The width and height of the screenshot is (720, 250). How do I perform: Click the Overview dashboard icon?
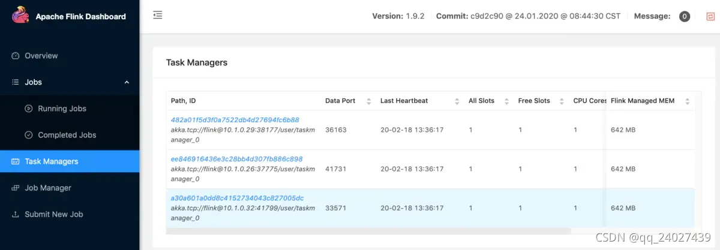coord(16,56)
